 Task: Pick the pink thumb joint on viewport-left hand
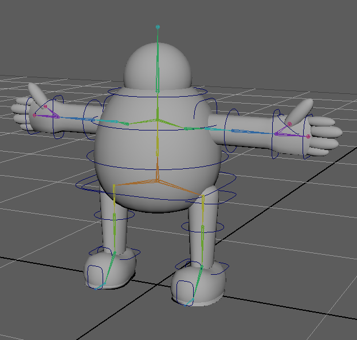coord(45,106)
